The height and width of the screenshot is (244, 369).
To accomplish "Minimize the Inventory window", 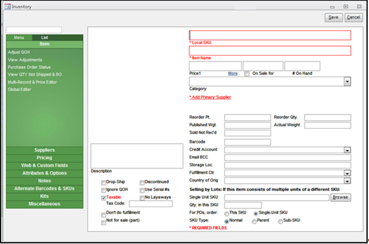I will point(332,7).
